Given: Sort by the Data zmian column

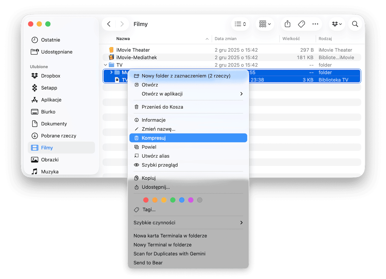Looking at the screenshot, I should (226, 39).
